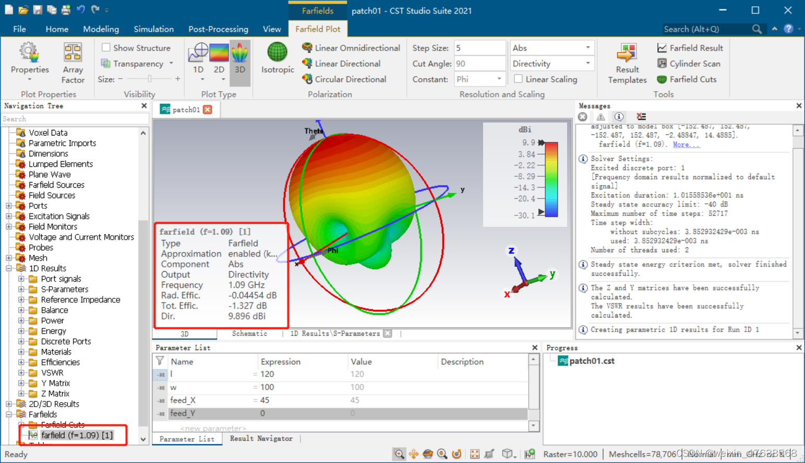This screenshot has height=463, width=805.
Task: Create a new project from quick access toolbar
Action: (x=9, y=10)
